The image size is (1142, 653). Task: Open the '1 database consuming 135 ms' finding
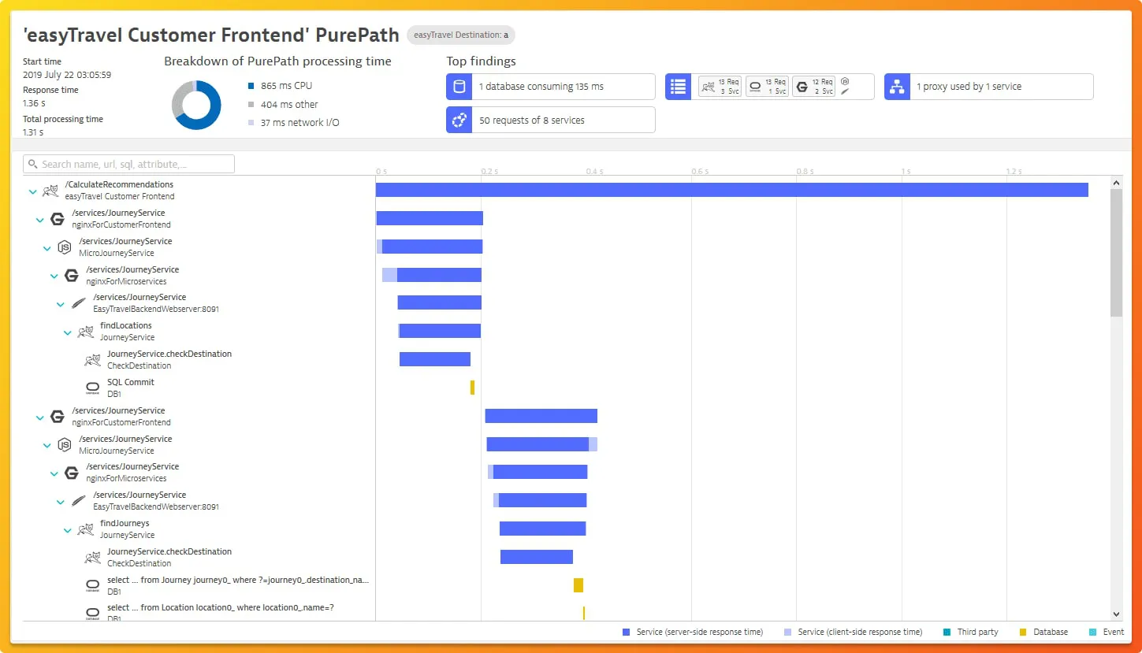pos(551,87)
